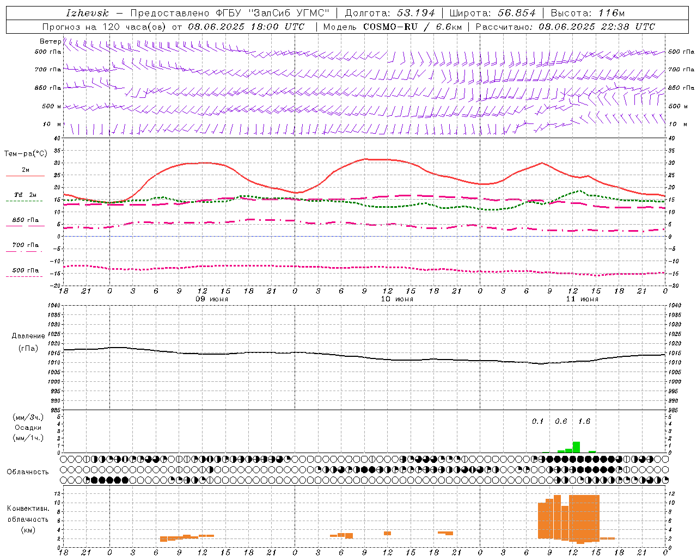Click '700 гПа' entry in temperature legend
The image size is (697, 557).
coord(26,245)
